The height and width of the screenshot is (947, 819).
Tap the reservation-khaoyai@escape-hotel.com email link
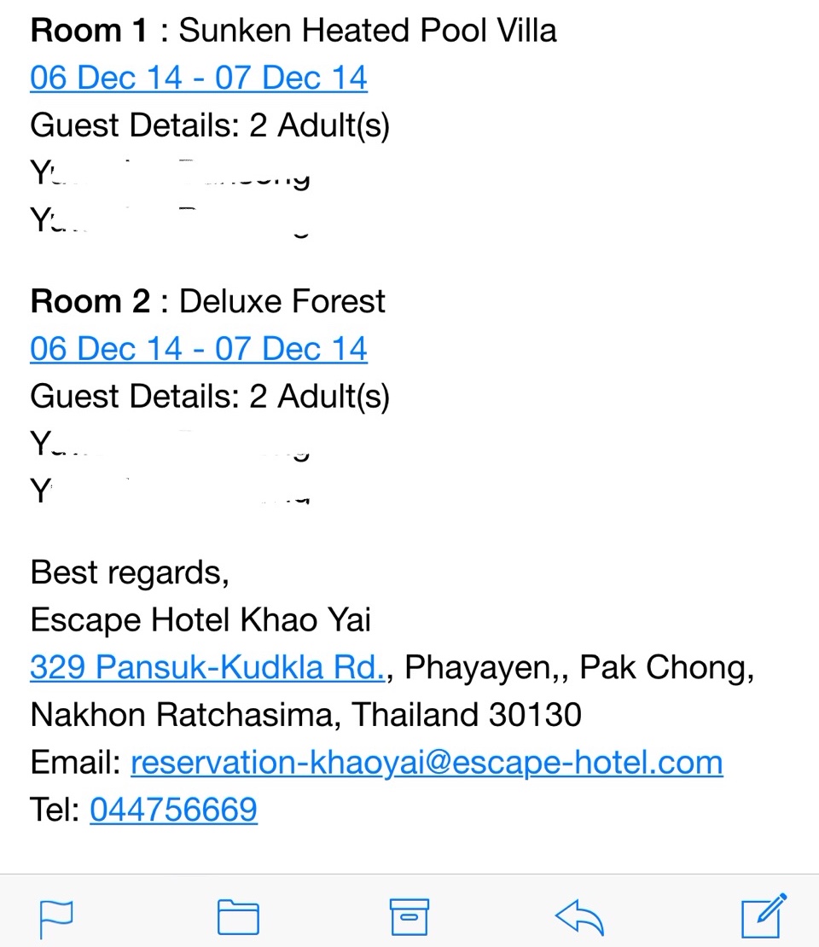click(x=427, y=763)
